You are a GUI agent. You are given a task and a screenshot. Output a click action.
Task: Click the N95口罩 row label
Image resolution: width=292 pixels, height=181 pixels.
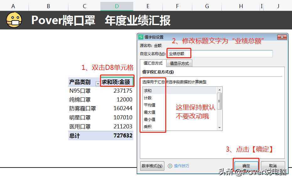[80, 91]
